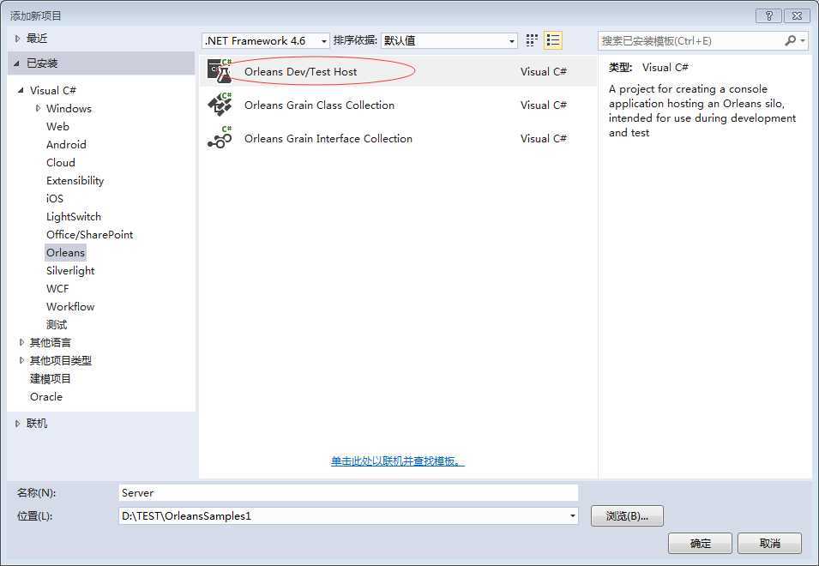Viewport: 819px width, 566px height.
Task: Open the 默认值 sort order dropdown
Action: 449,40
